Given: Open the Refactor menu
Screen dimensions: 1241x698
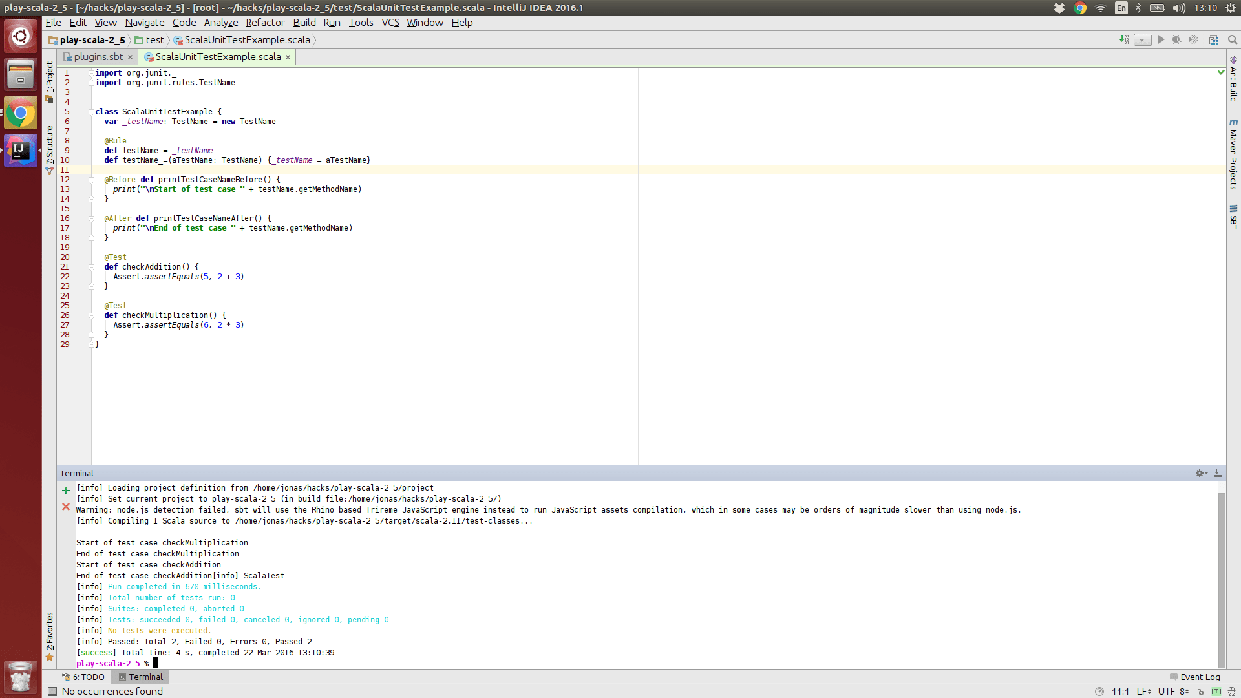Looking at the screenshot, I should [x=265, y=23].
